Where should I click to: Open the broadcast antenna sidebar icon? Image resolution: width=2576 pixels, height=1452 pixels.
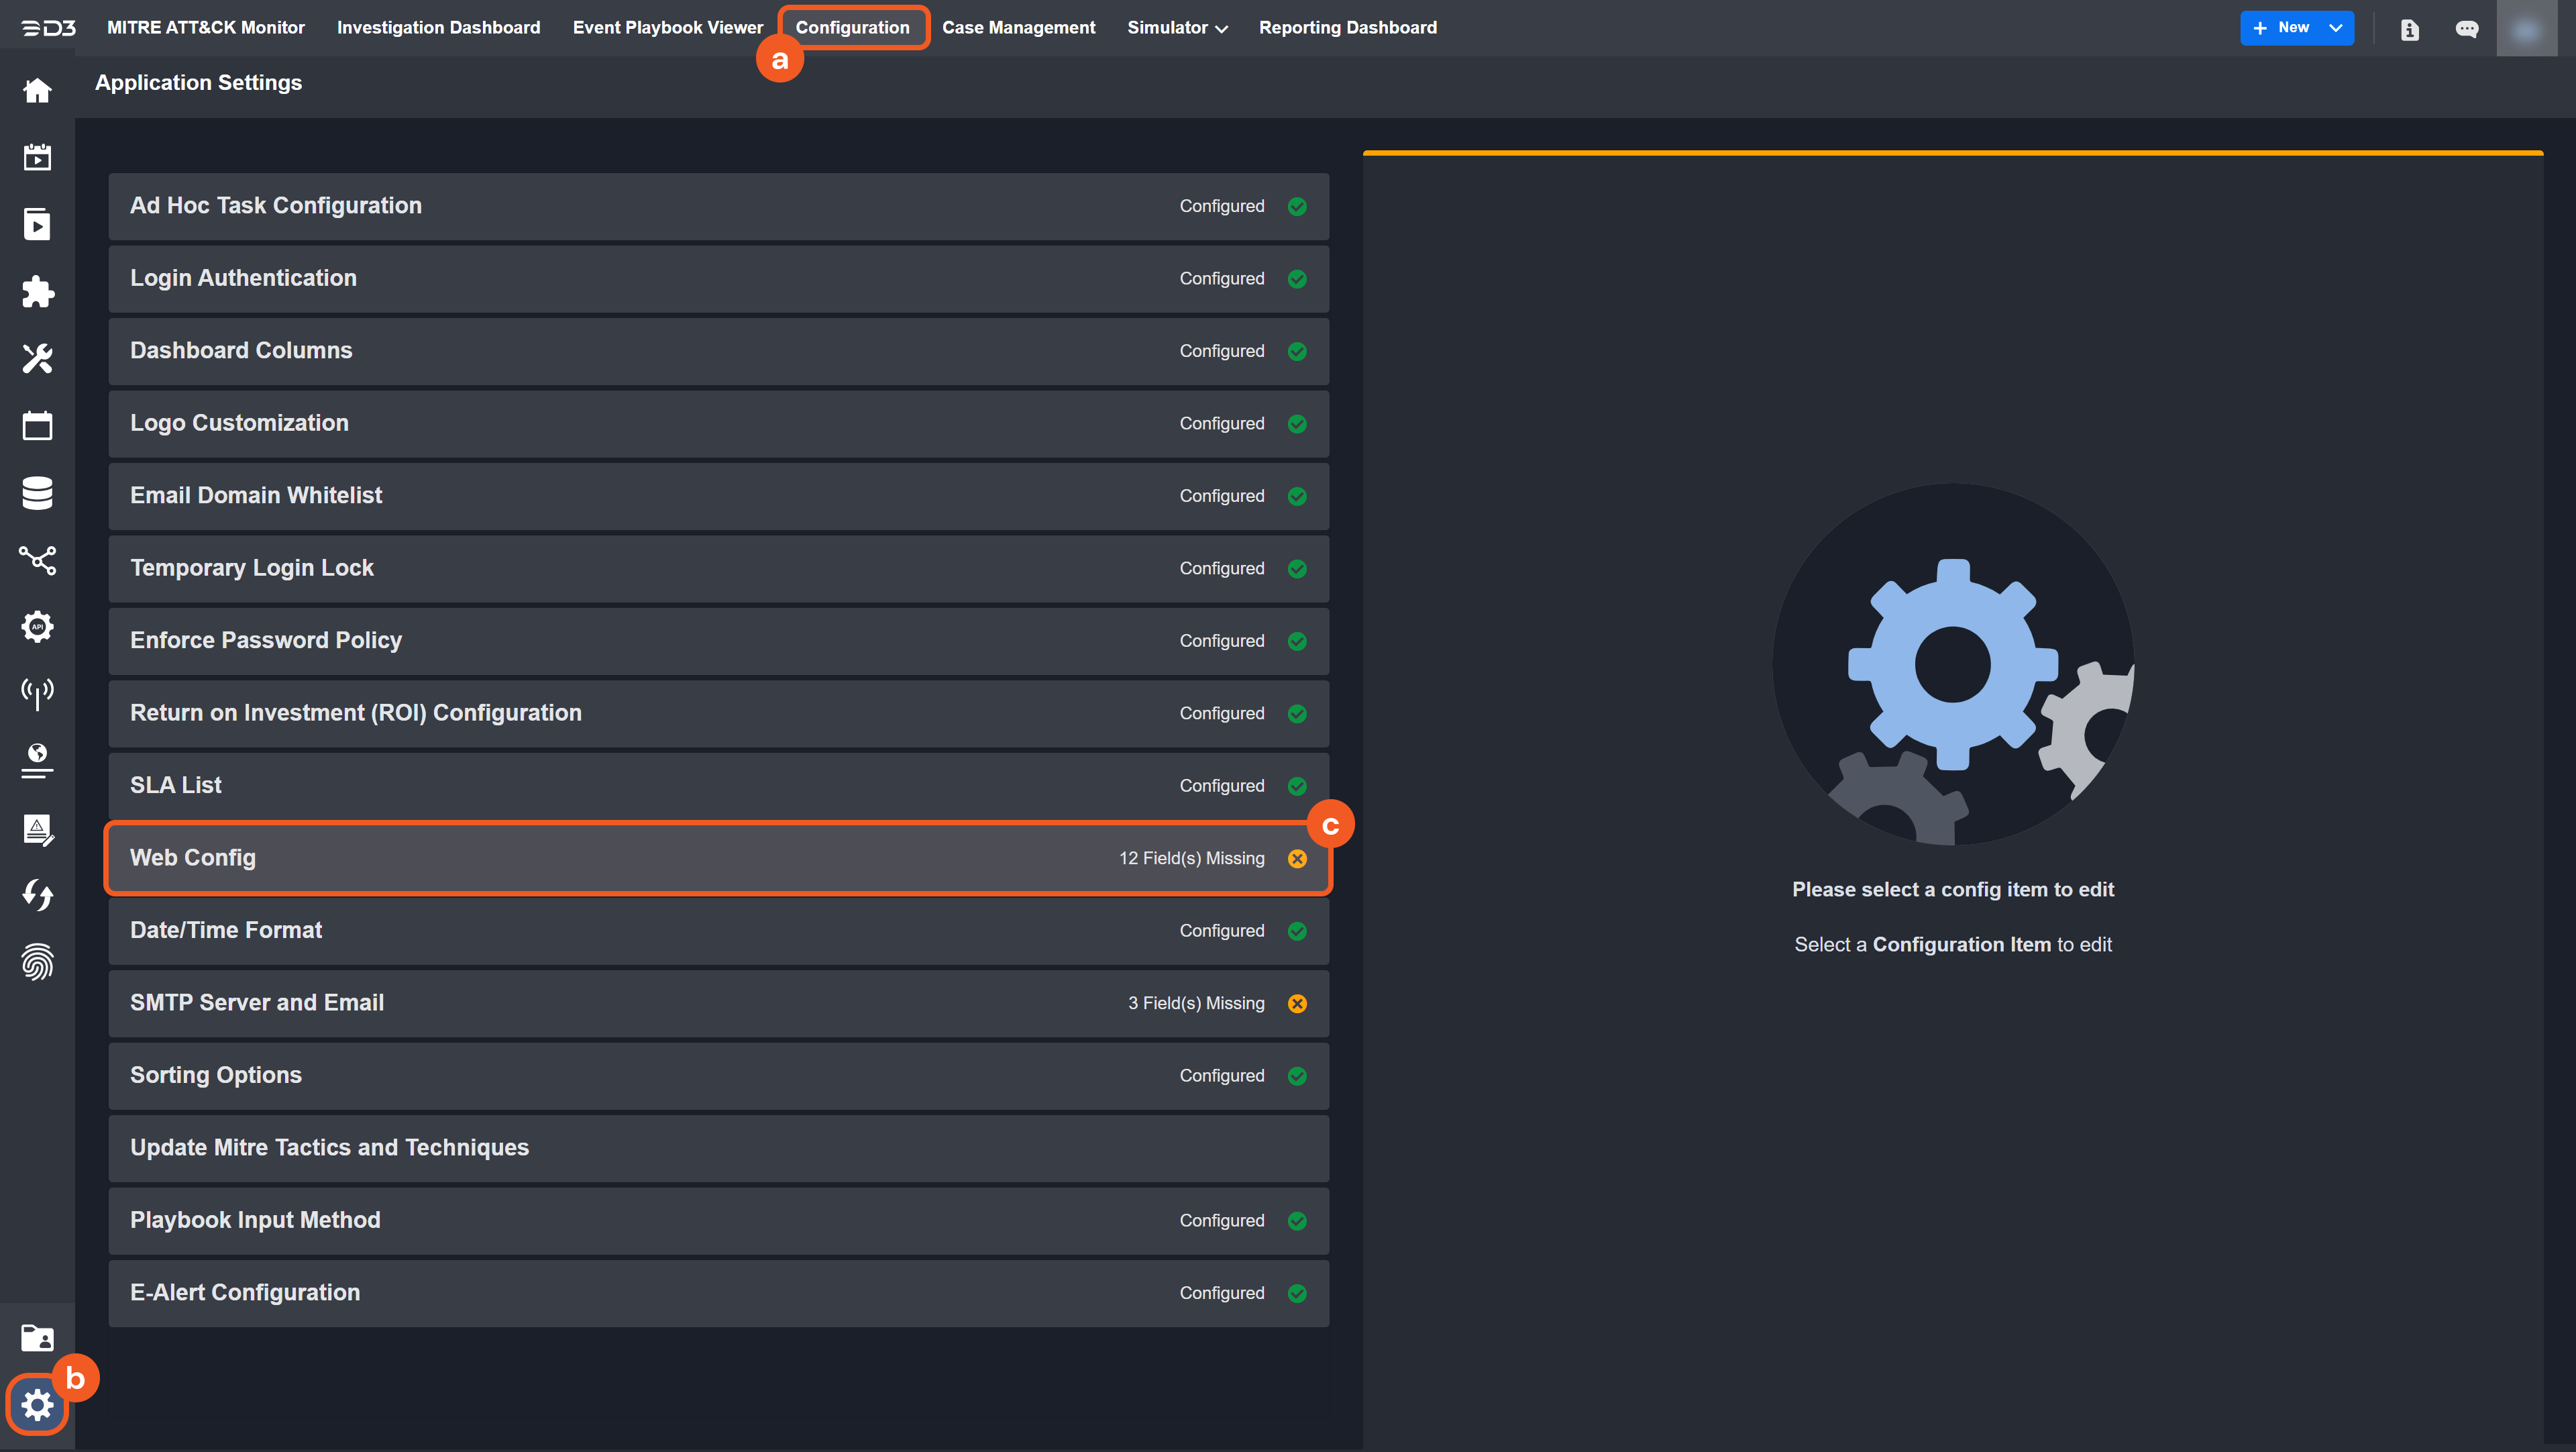pyautogui.click(x=37, y=693)
